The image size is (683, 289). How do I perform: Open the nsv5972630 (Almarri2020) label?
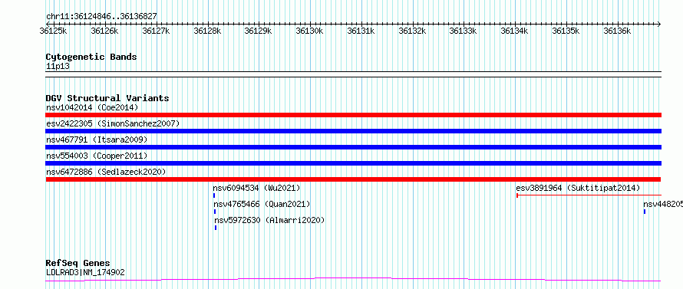pos(269,220)
